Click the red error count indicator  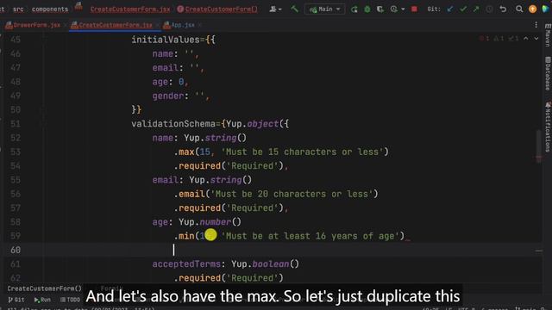(484, 38)
